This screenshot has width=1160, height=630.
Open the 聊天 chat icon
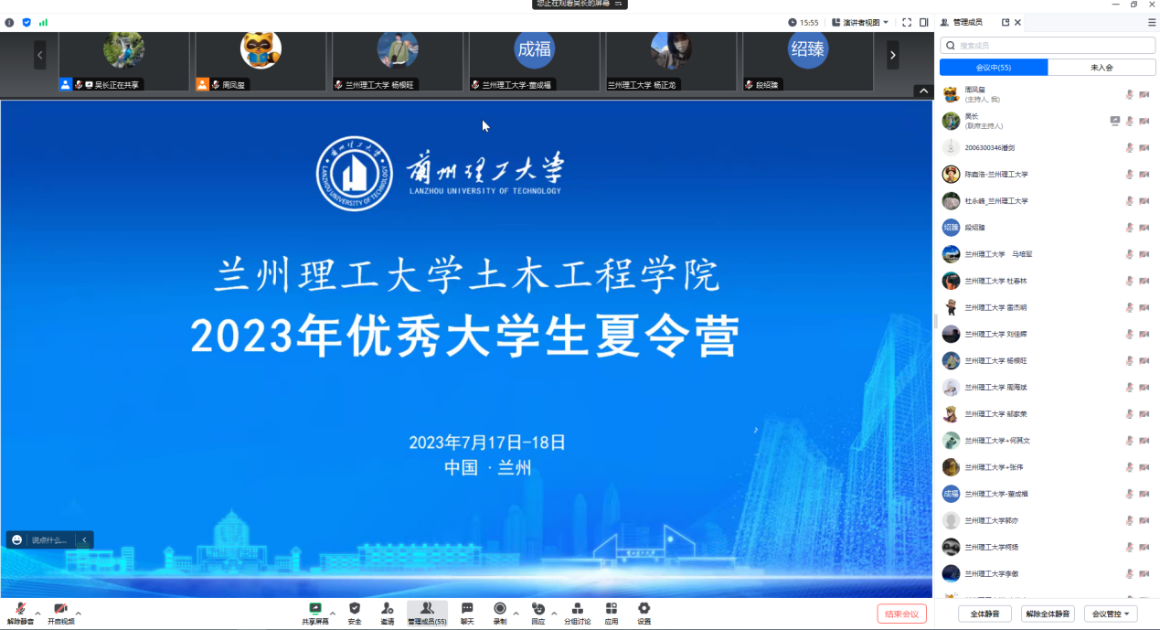click(467, 610)
